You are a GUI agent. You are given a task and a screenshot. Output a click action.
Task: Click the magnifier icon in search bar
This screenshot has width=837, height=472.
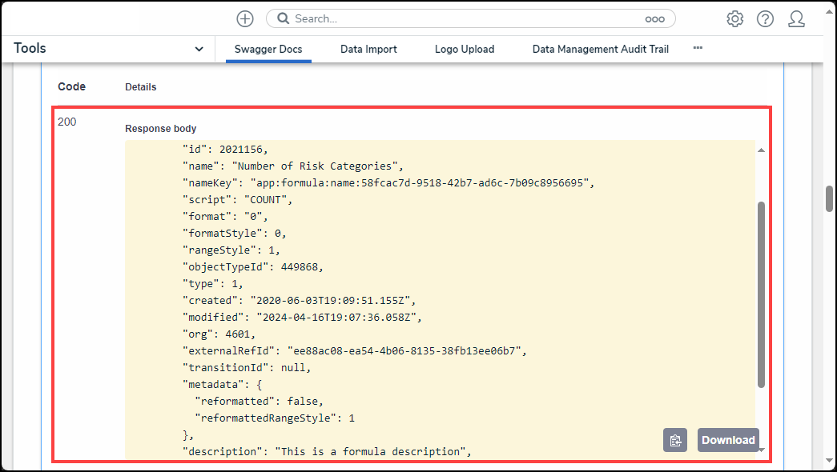pyautogui.click(x=283, y=18)
